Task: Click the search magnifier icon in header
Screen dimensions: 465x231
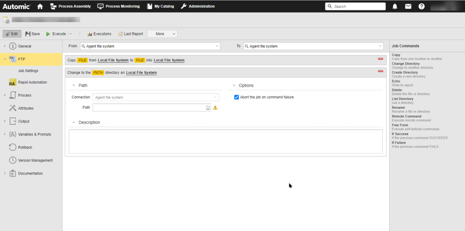Action: 330,6
